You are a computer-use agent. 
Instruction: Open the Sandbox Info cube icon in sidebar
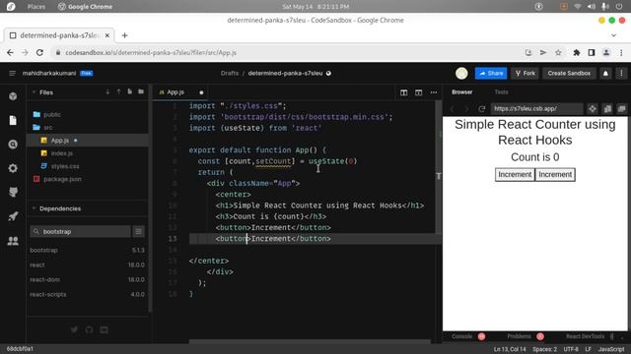pos(13,96)
